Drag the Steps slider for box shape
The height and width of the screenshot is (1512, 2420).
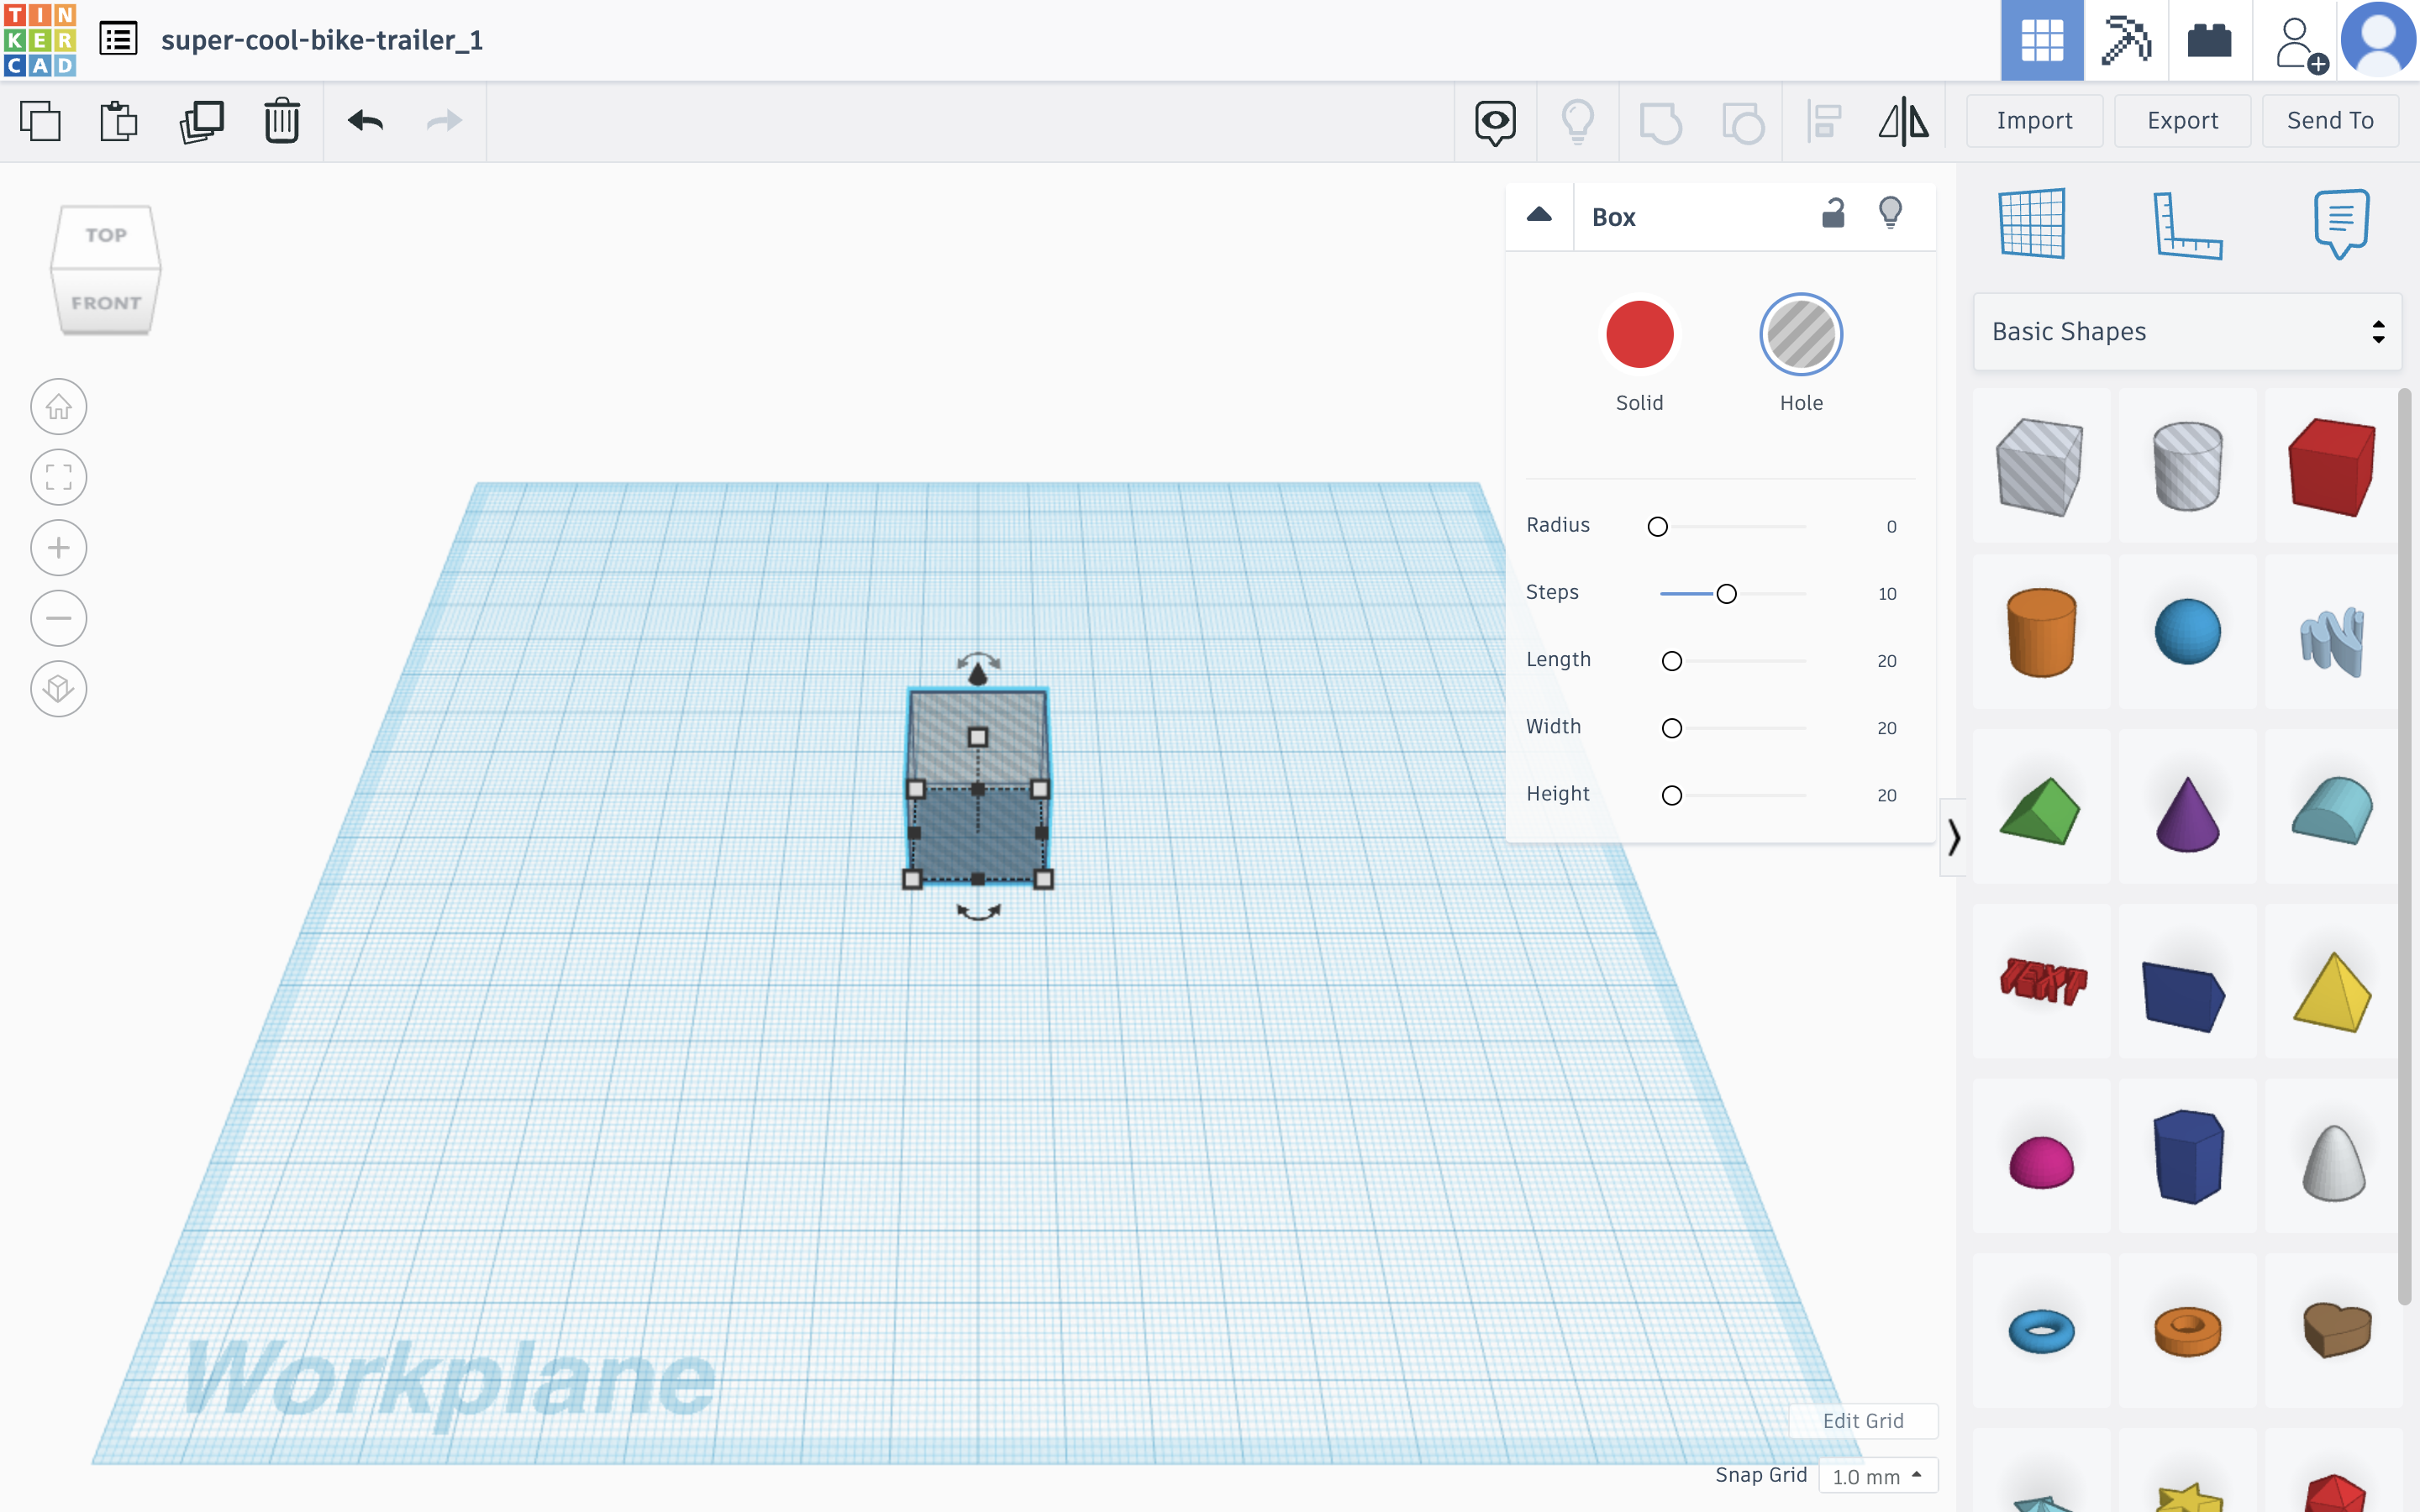click(1725, 592)
